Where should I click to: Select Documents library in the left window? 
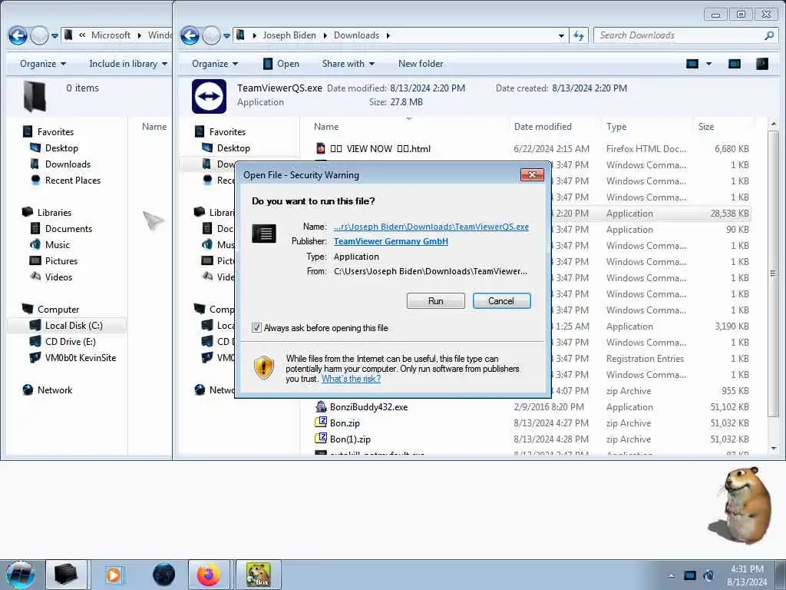click(x=68, y=229)
